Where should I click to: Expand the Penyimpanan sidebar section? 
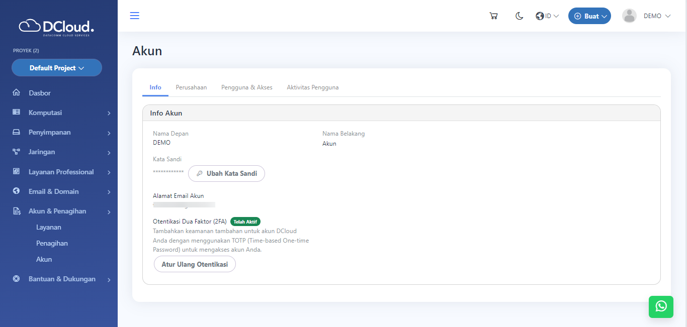tap(61, 133)
